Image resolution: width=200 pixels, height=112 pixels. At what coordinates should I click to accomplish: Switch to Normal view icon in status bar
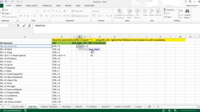point(163,111)
